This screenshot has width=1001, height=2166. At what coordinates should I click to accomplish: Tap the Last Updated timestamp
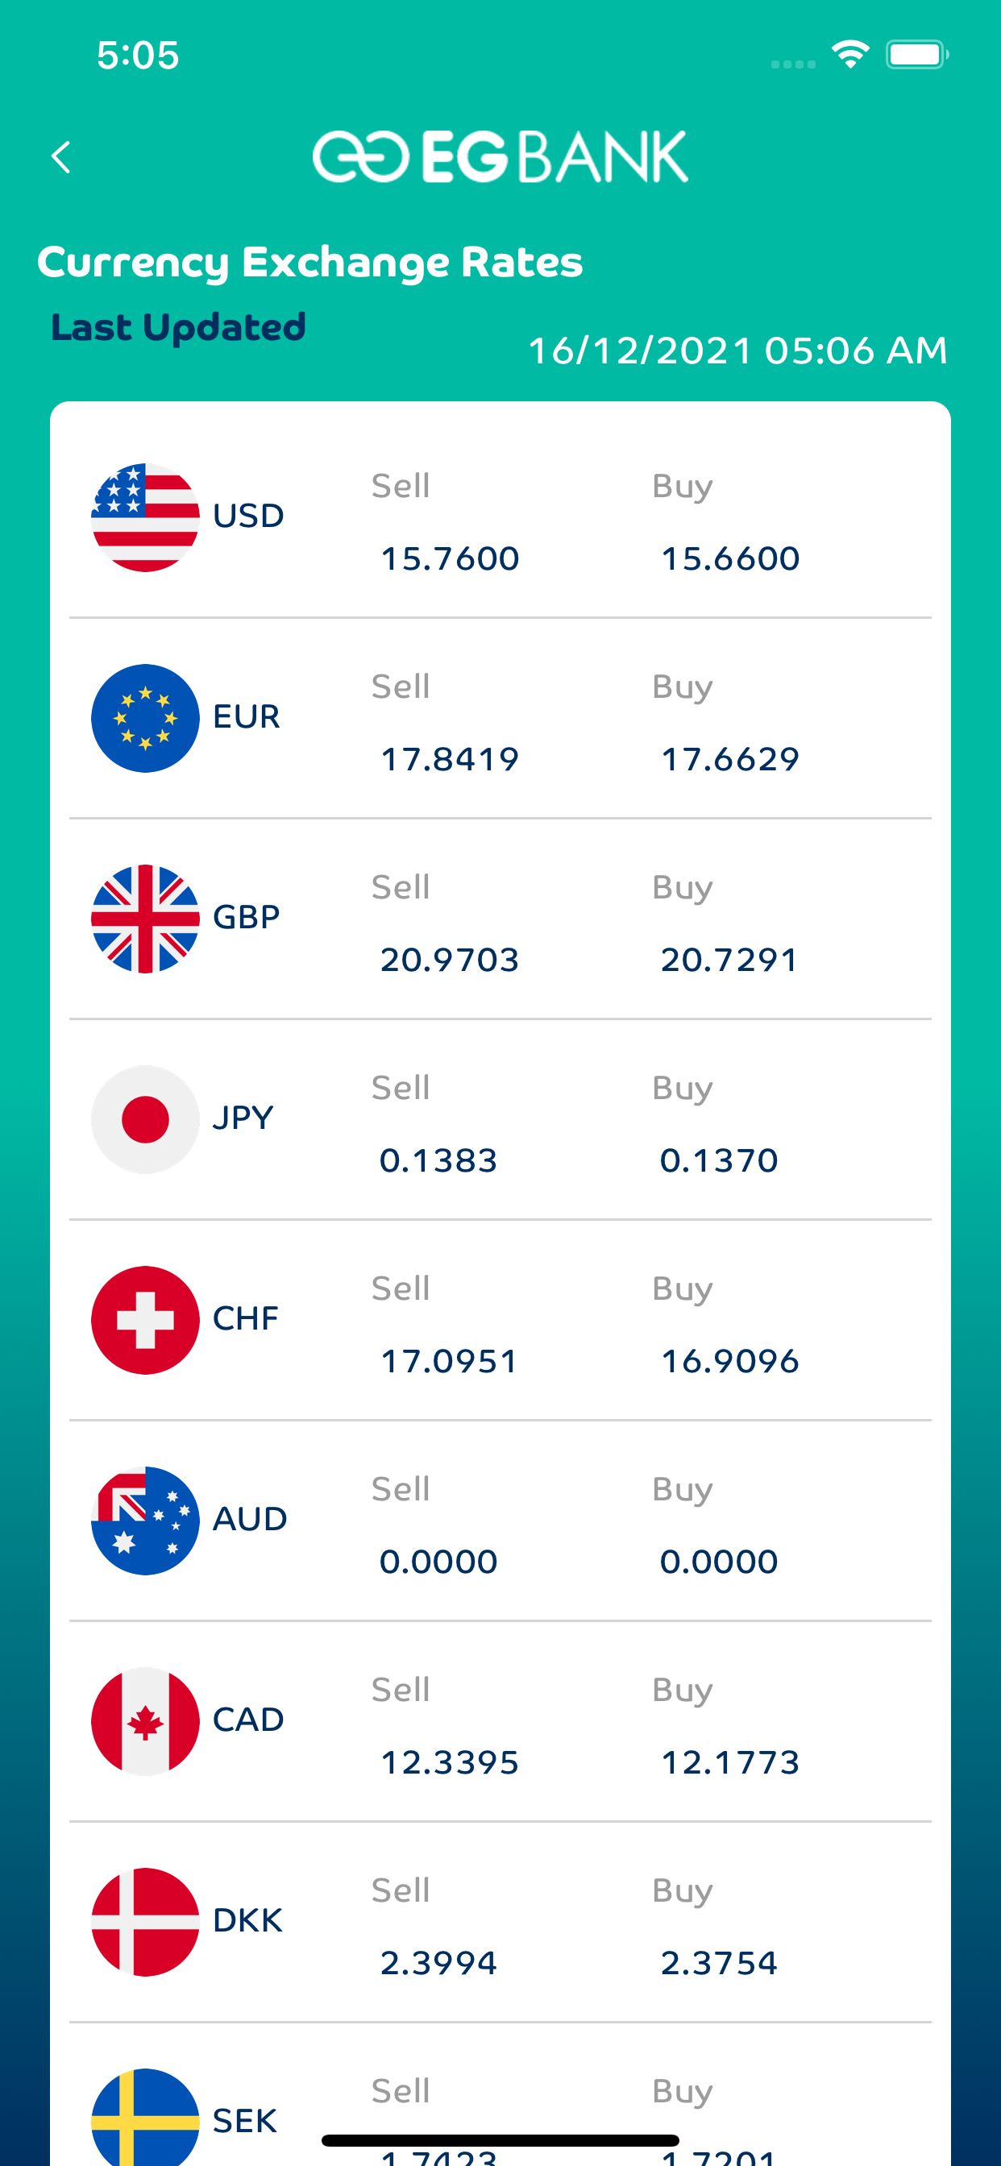pos(737,351)
